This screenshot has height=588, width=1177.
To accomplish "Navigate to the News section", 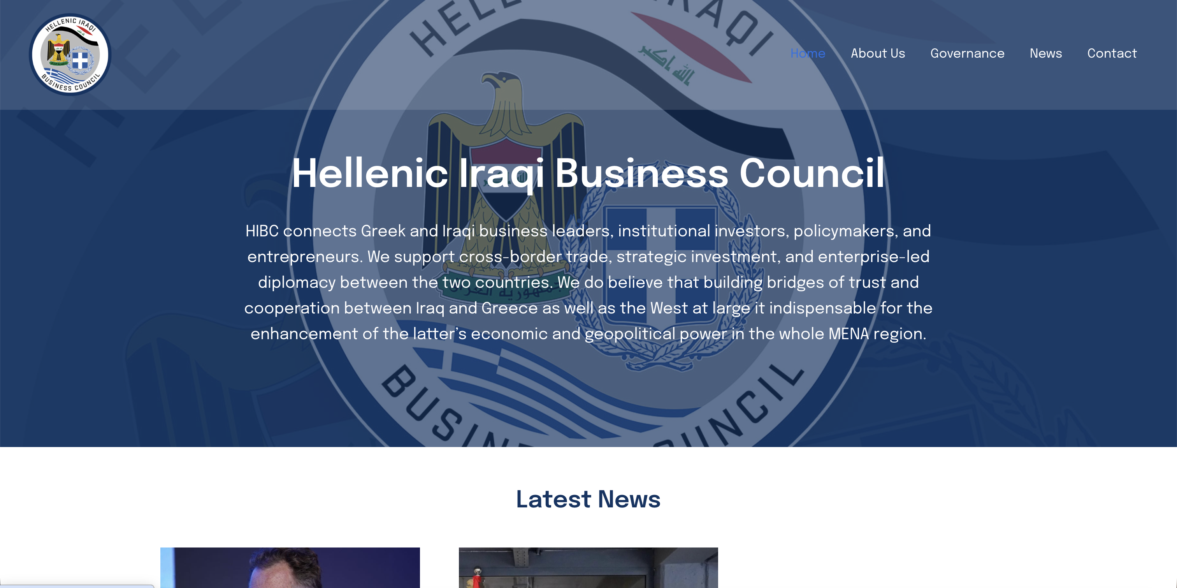I will 1045,53.
